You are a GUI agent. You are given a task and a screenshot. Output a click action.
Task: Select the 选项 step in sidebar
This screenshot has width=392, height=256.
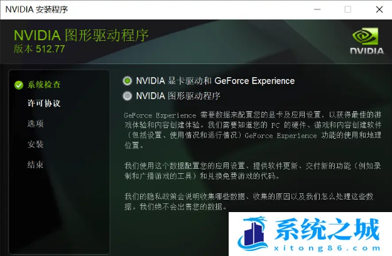tap(36, 124)
